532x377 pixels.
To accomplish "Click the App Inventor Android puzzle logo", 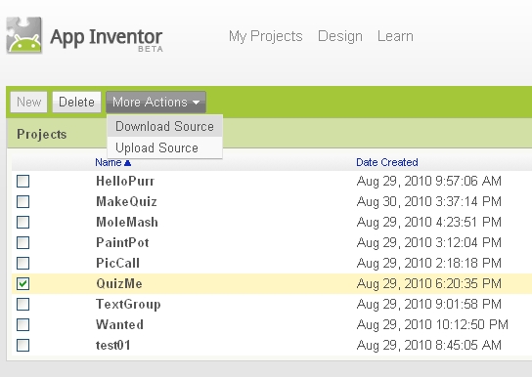I will (x=24, y=35).
